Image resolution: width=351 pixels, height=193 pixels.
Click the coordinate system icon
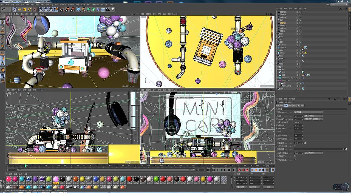56,9
